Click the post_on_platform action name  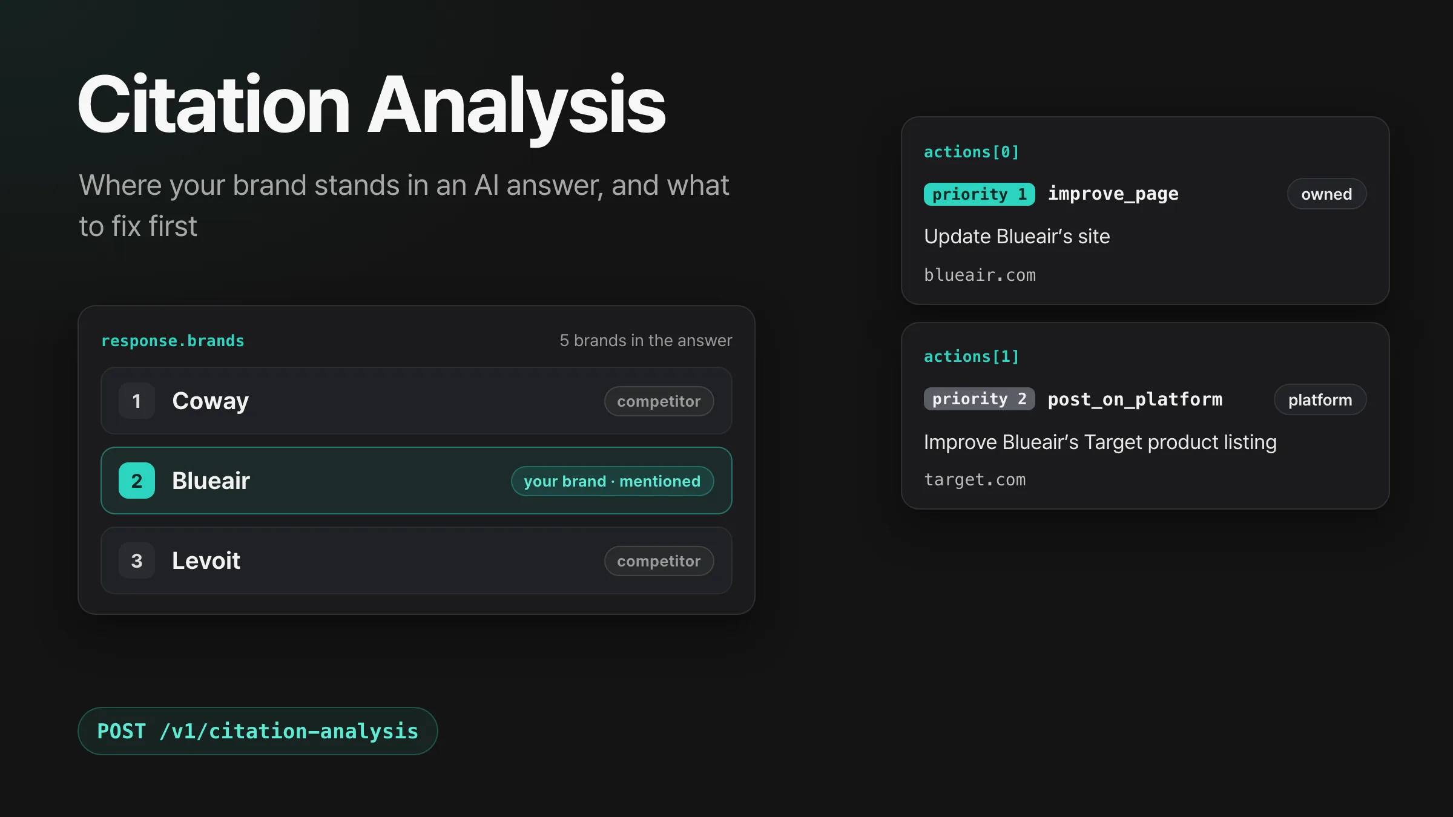[x=1135, y=399]
